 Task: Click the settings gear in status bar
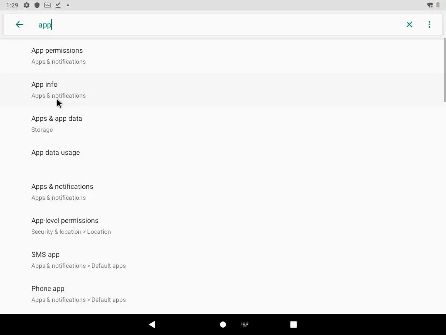pyautogui.click(x=27, y=5)
